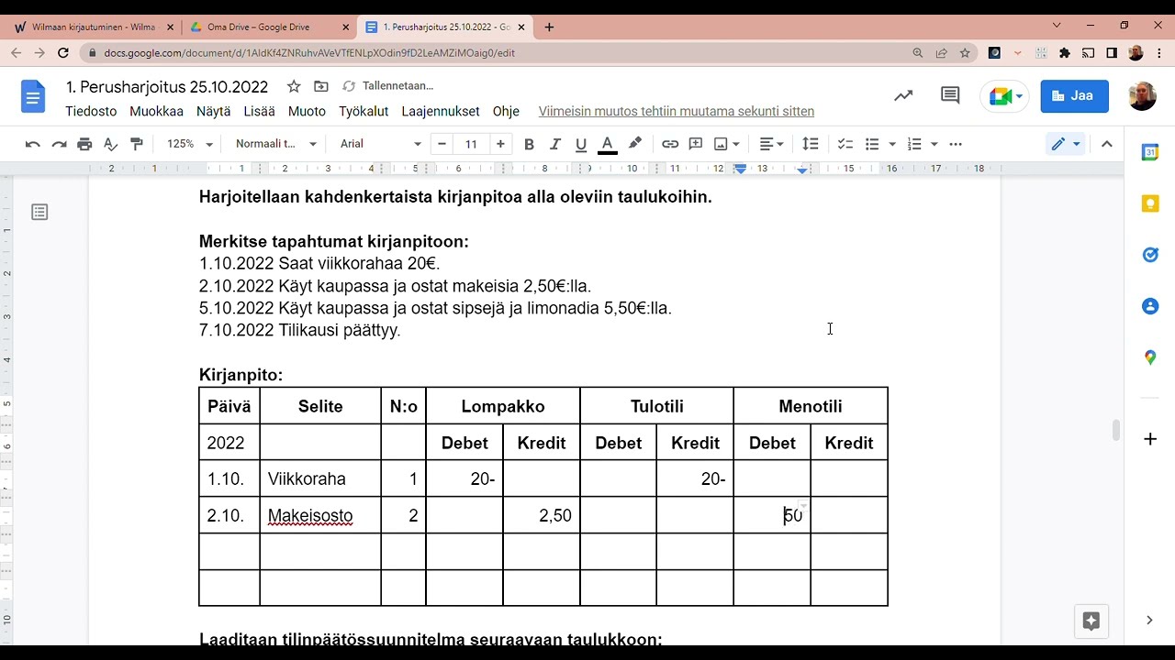Insert a link with link icon
The image size is (1175, 660).
[x=670, y=144]
